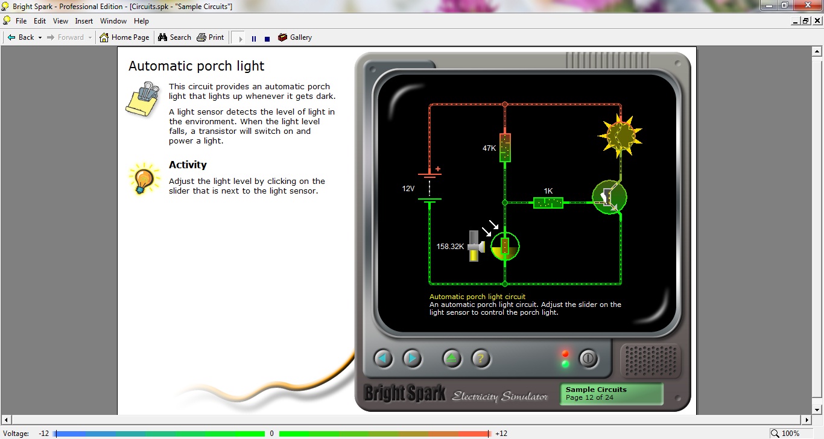
Task: Go to the Home Page
Action: point(124,37)
